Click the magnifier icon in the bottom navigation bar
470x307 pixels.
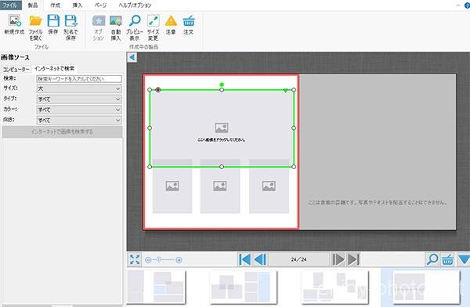click(x=432, y=260)
